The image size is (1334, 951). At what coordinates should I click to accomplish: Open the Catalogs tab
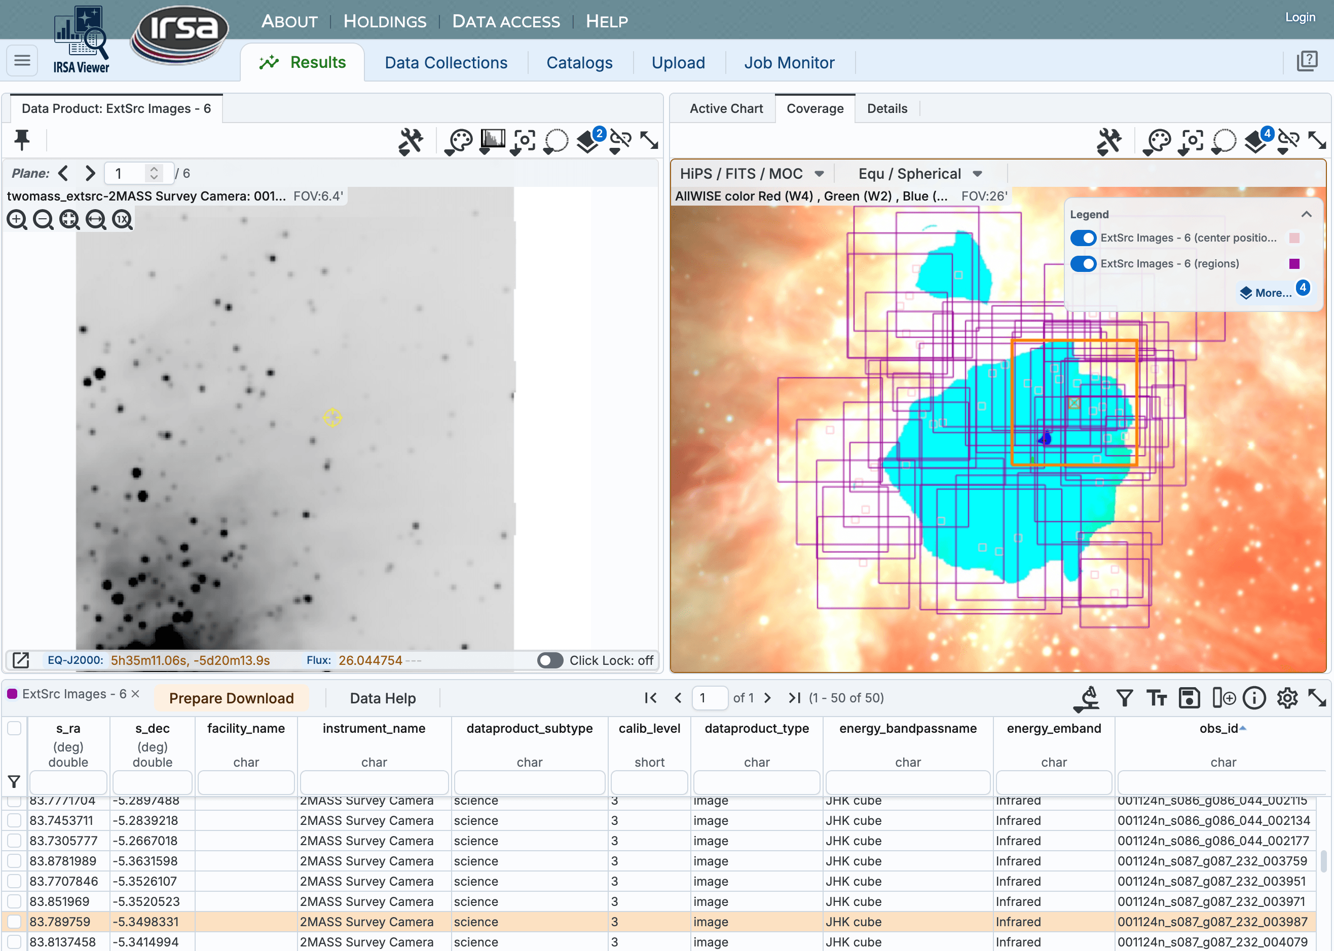tap(579, 63)
